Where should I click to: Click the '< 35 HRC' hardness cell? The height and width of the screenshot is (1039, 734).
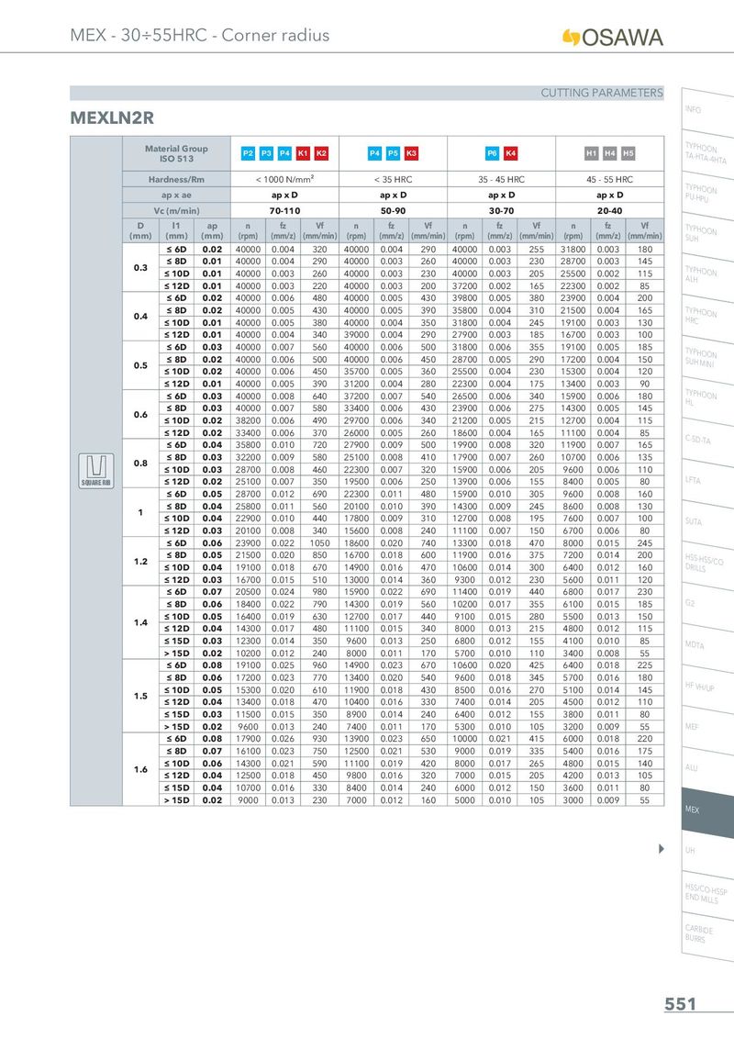393,180
